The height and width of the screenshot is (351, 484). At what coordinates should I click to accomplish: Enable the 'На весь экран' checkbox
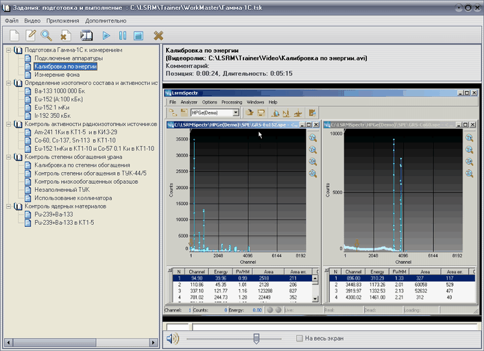[299, 339]
